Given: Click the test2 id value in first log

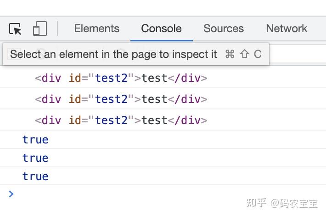Looking at the screenshot, I should tap(111, 78).
